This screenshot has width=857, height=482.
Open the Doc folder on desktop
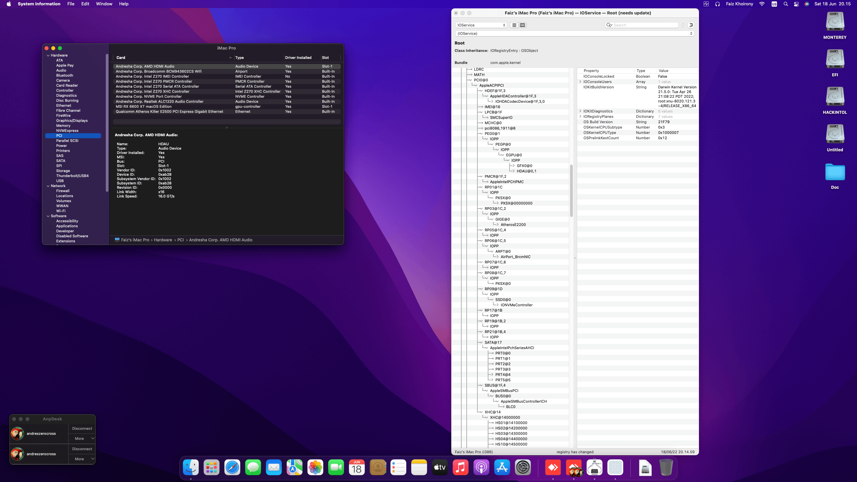click(835, 173)
